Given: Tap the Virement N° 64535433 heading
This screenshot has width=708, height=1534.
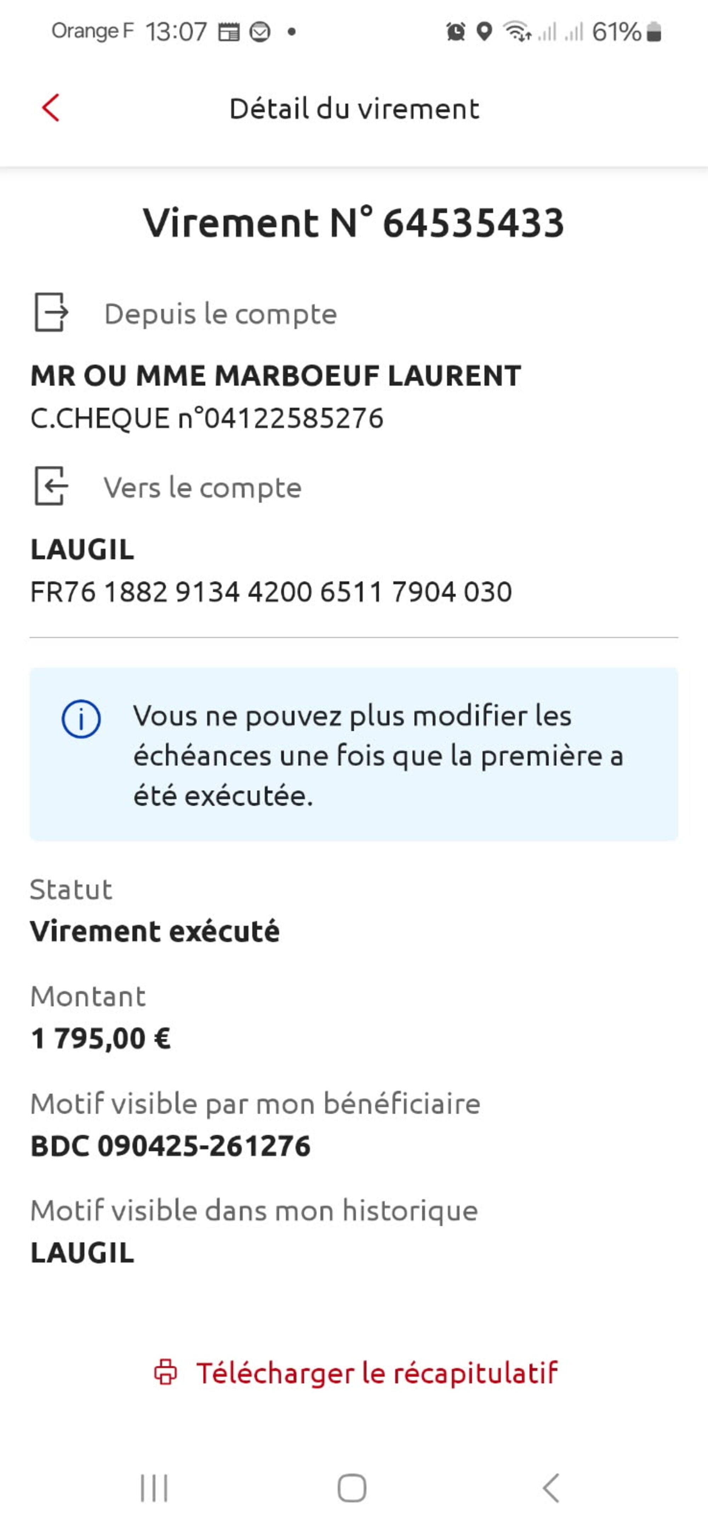Looking at the screenshot, I should [354, 223].
